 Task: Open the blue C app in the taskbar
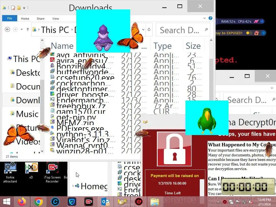pyautogui.click(x=55, y=202)
